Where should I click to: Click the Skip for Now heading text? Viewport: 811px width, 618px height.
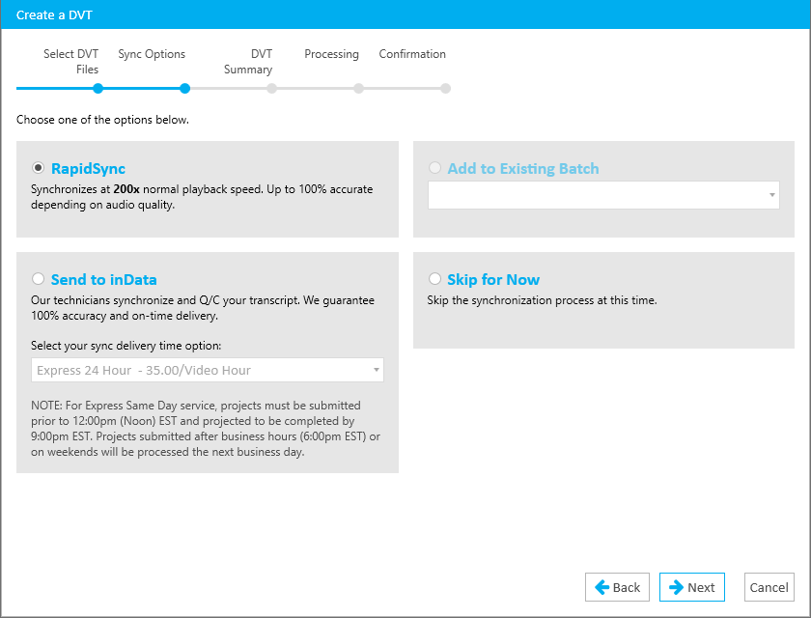coord(493,280)
